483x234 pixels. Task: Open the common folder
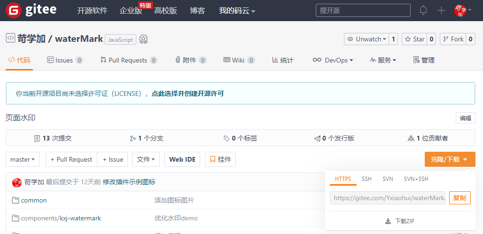pyautogui.click(x=34, y=201)
